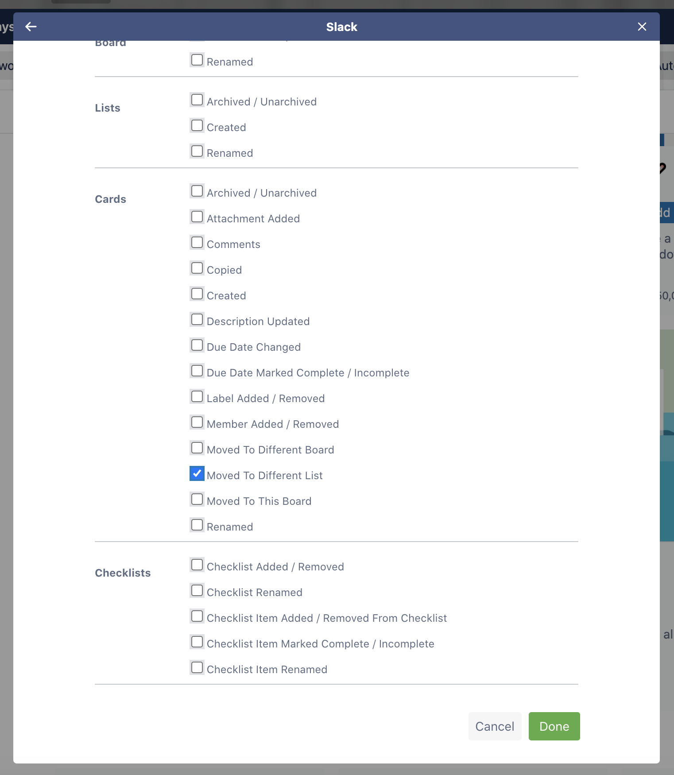This screenshot has height=775, width=674.
Task: Close the Slack dialog with the X
Action: click(x=642, y=27)
